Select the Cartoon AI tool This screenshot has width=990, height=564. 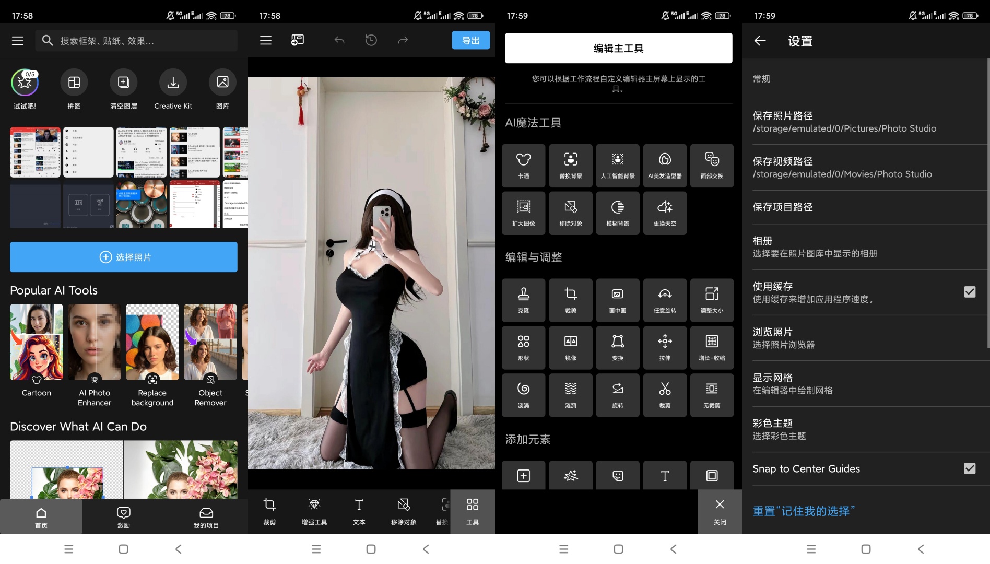coord(36,342)
